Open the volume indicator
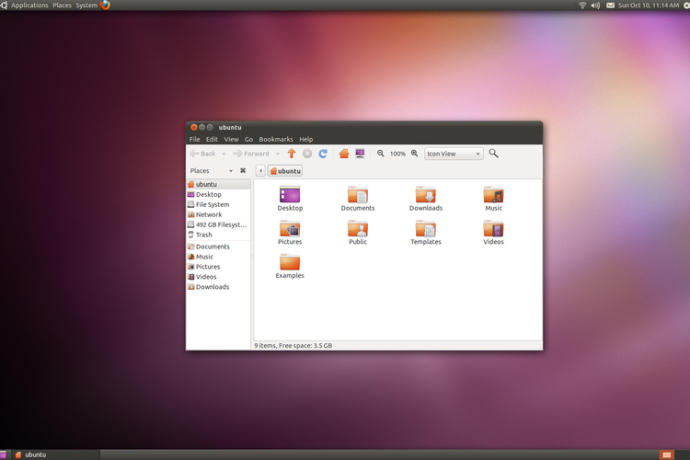Screen dimensions: 690x460 595,6
